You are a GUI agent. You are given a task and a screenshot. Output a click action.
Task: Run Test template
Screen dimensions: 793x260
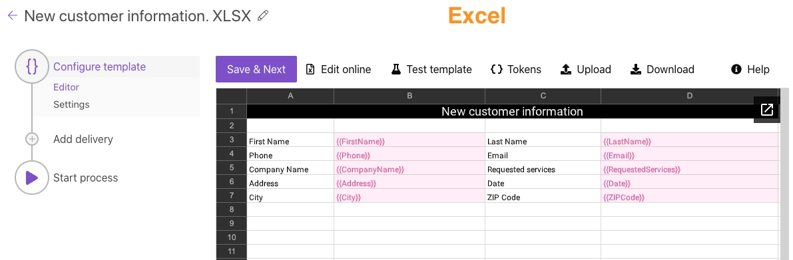431,69
